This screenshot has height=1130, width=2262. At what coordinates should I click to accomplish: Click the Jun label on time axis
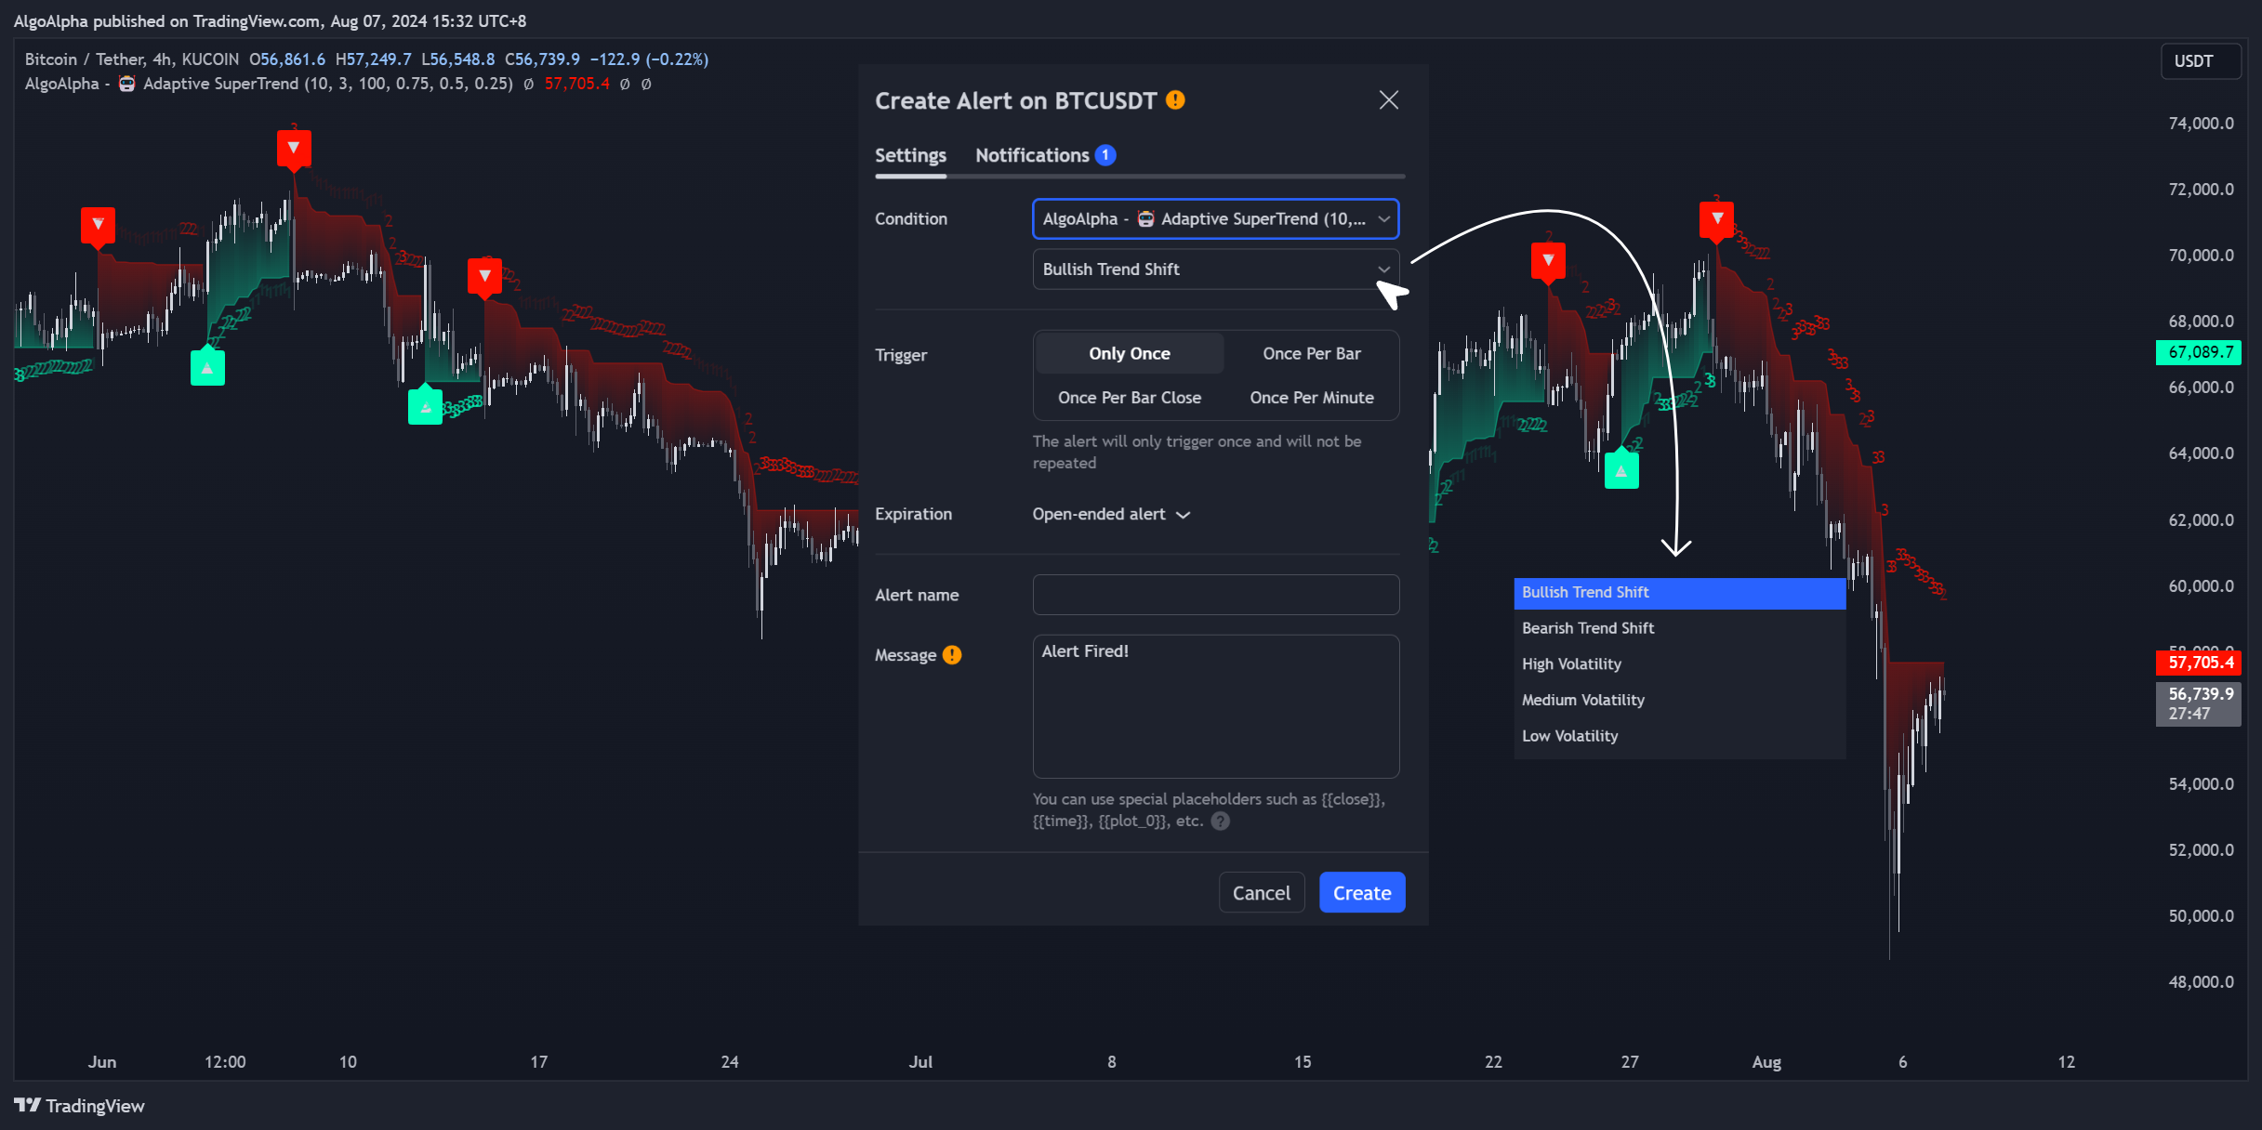[102, 1062]
